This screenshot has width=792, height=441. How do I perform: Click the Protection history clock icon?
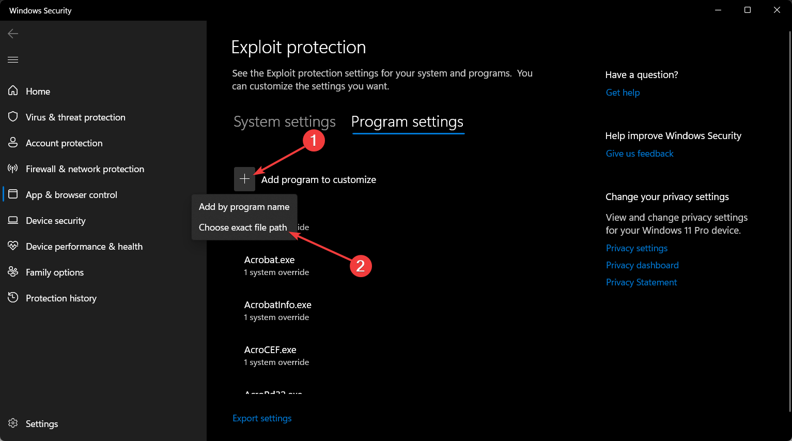[x=13, y=298]
